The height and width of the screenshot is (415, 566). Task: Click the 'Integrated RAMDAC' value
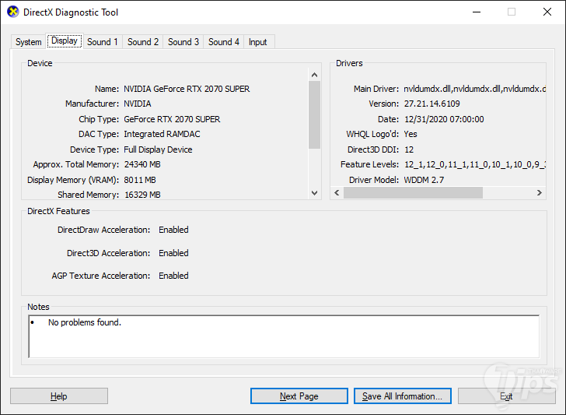[x=162, y=134]
